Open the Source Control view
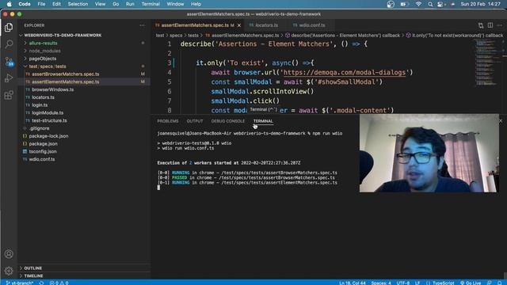Screen dimensions: 507x285 coord(9,61)
